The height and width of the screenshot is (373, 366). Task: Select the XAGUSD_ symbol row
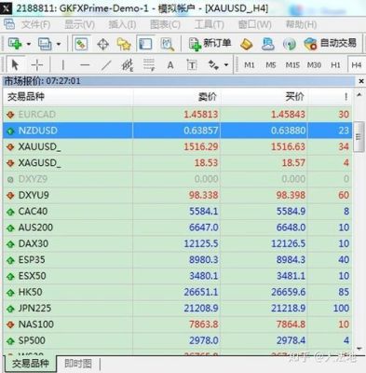coord(177,163)
